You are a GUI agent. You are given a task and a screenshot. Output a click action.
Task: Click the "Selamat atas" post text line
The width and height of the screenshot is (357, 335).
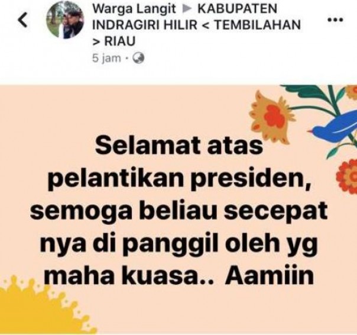click(179, 145)
